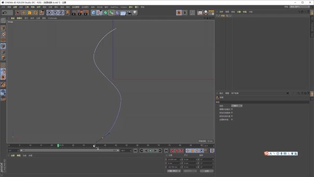Open the viewport Cameras menu
The height and width of the screenshot is (177, 314).
20,18
